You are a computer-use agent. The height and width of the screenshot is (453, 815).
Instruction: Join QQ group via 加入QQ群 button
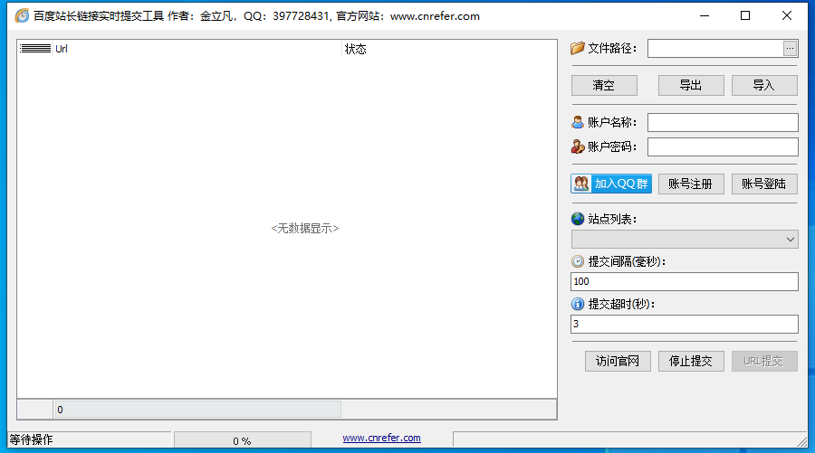click(611, 184)
